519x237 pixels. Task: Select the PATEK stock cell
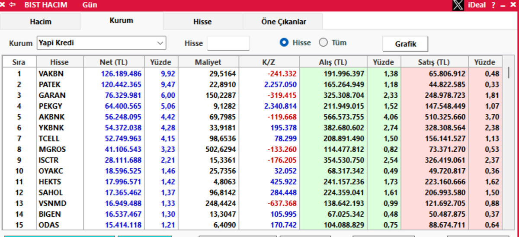tap(60, 84)
